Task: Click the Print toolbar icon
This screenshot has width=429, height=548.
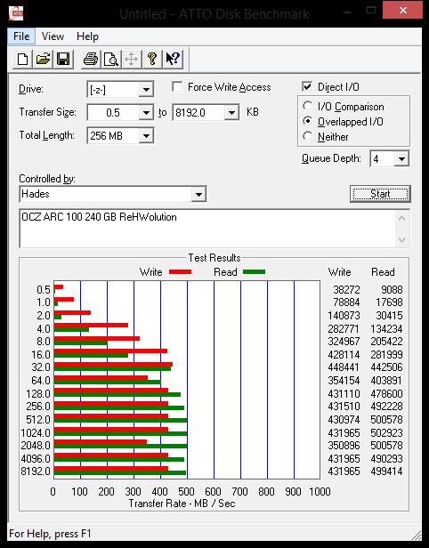Action: 91,59
